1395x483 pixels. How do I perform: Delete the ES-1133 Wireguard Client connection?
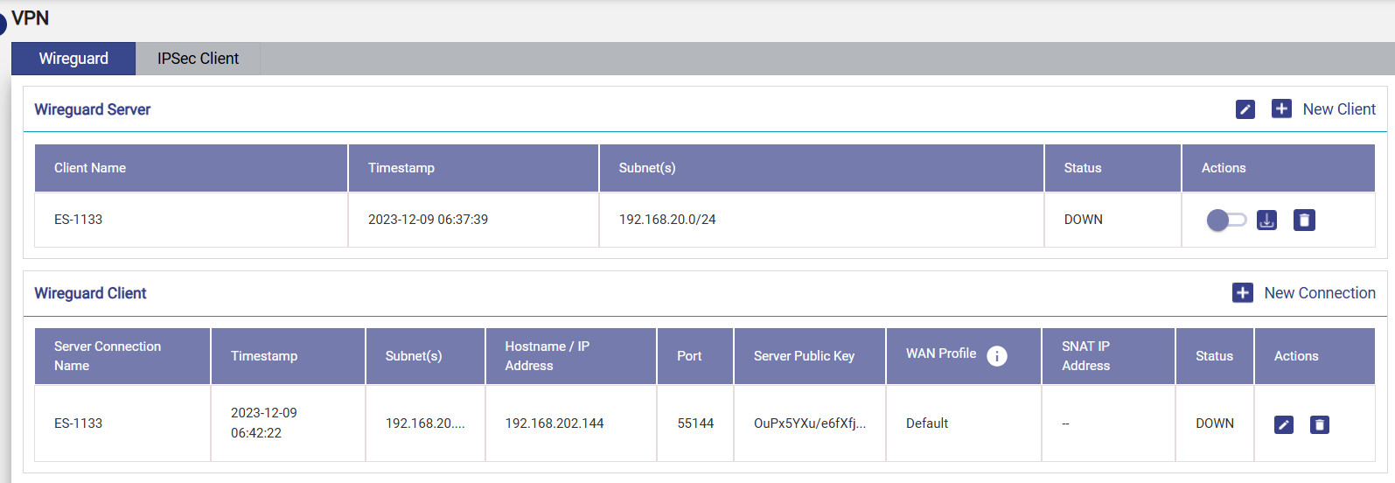[x=1319, y=424]
